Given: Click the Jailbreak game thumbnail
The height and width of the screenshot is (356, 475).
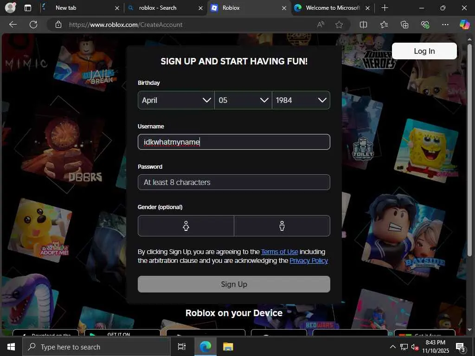Looking at the screenshot, I should pyautogui.click(x=86, y=64).
